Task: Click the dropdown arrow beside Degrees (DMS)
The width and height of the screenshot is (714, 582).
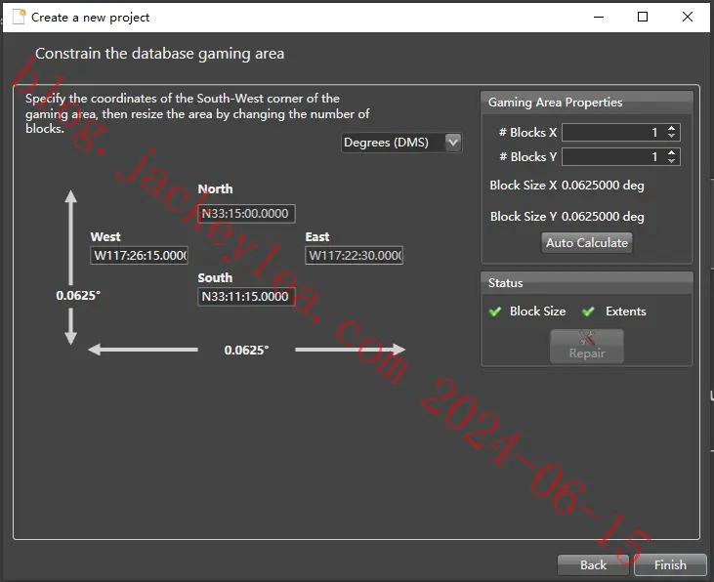Action: click(452, 143)
